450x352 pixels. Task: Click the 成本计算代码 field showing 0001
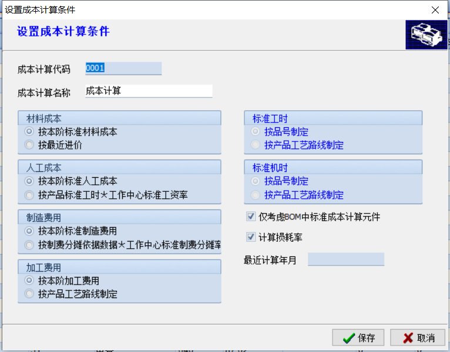pyautogui.click(x=123, y=69)
